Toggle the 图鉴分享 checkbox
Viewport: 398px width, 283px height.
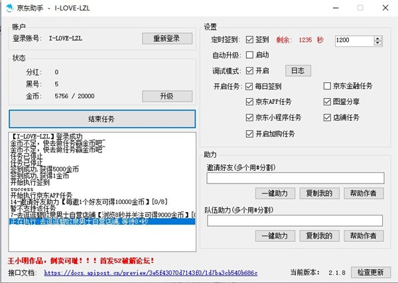[x=327, y=102]
